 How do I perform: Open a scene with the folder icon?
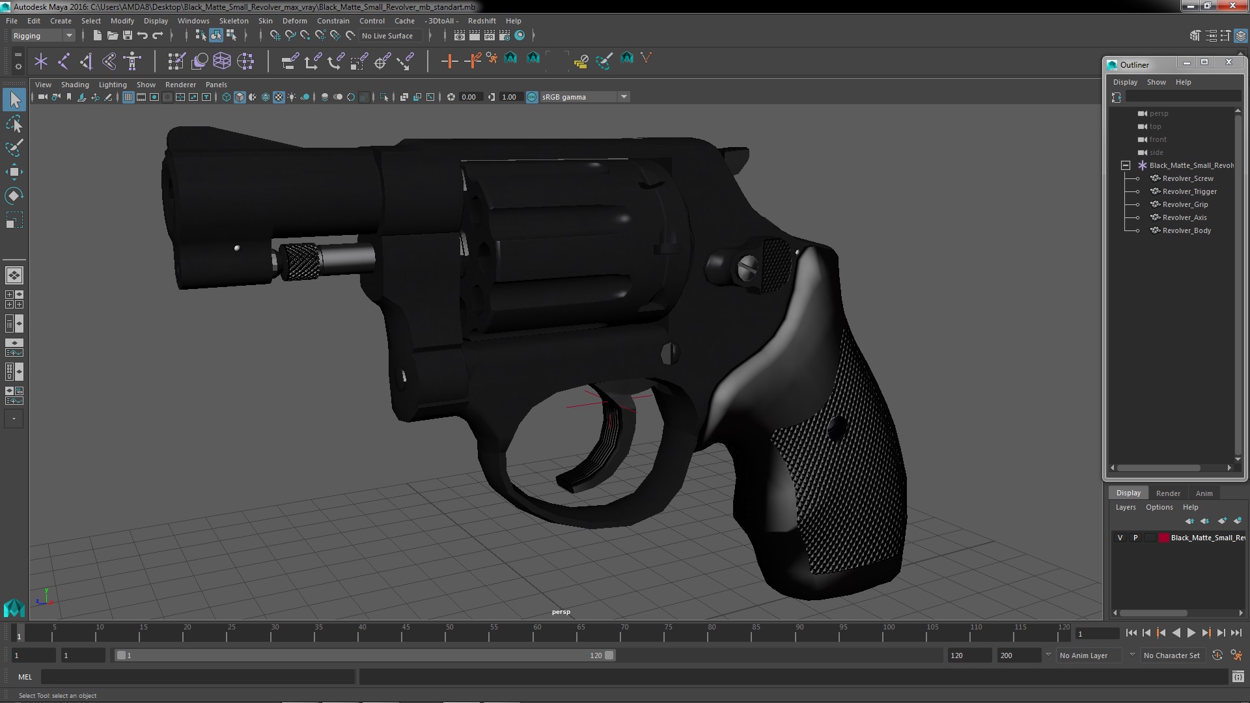pos(112,36)
